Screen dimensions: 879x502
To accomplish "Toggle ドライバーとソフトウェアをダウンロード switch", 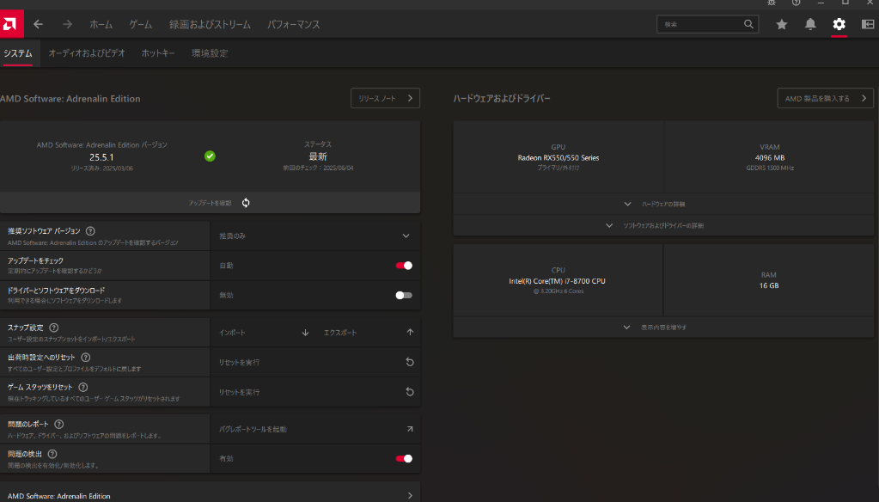I will pos(404,295).
